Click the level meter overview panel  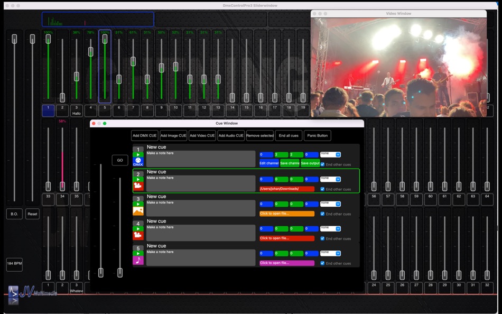(98, 19)
